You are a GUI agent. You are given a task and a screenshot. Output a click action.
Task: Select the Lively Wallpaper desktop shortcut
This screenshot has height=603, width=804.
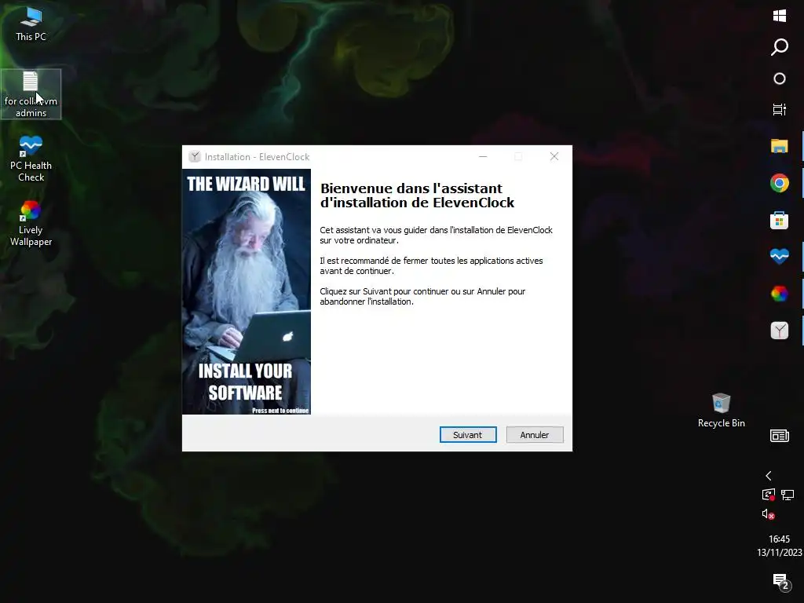point(31,224)
